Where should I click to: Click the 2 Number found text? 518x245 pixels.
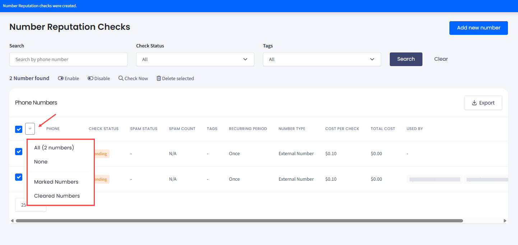(x=29, y=78)
